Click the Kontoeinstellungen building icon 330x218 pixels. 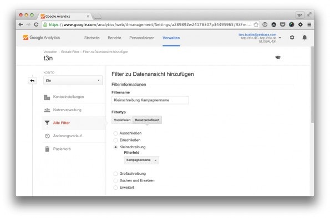[47, 97]
